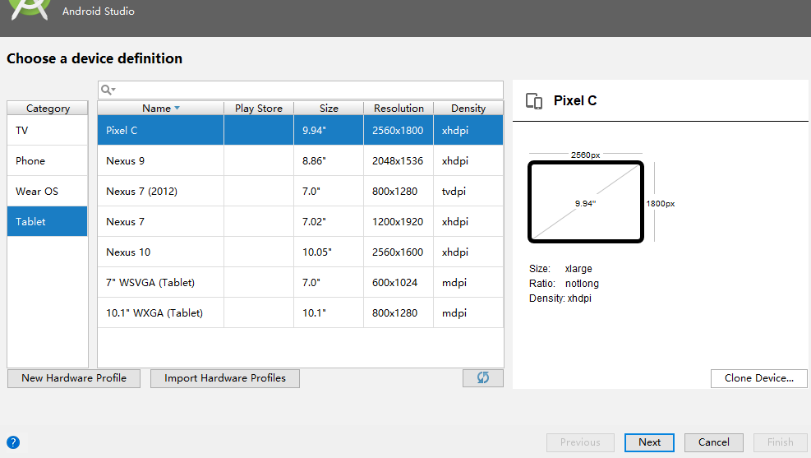Viewport: 811px width, 458px height.
Task: Select the Nexus 7 xhdpi device
Action: (x=300, y=221)
